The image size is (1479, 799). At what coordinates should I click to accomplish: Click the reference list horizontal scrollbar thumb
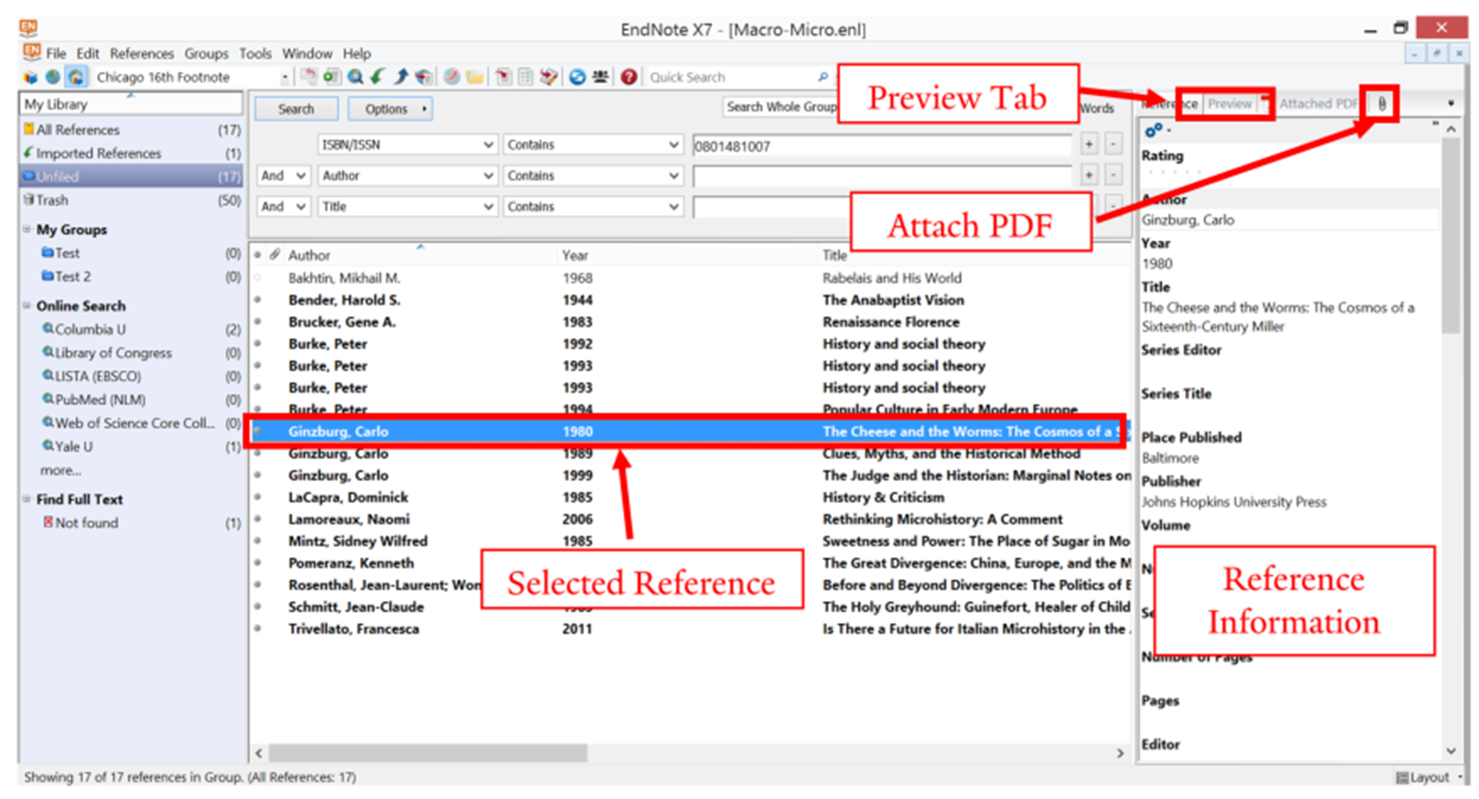(x=428, y=753)
